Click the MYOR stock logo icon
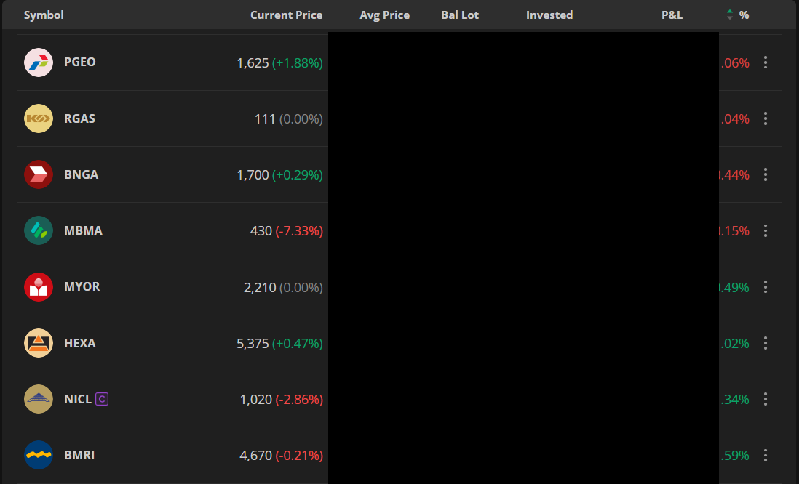The width and height of the screenshot is (799, 484). [x=39, y=287]
